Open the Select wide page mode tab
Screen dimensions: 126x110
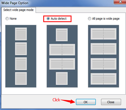(x=18, y=10)
